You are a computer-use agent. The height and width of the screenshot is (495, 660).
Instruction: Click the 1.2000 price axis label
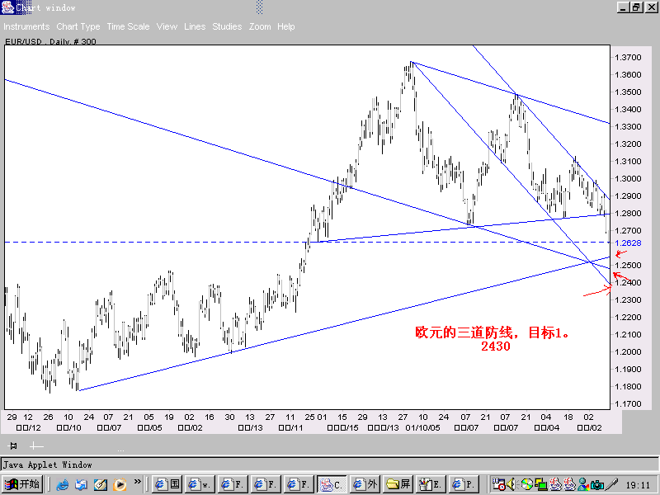click(x=628, y=352)
